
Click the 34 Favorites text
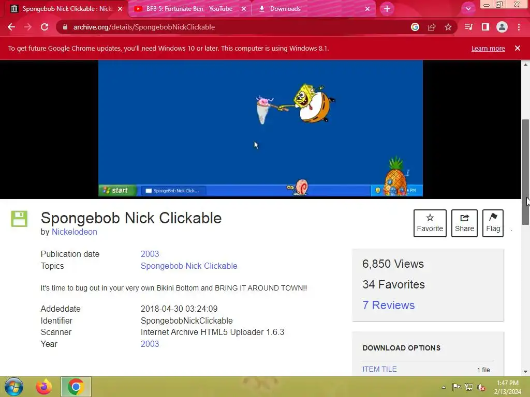[393, 285]
